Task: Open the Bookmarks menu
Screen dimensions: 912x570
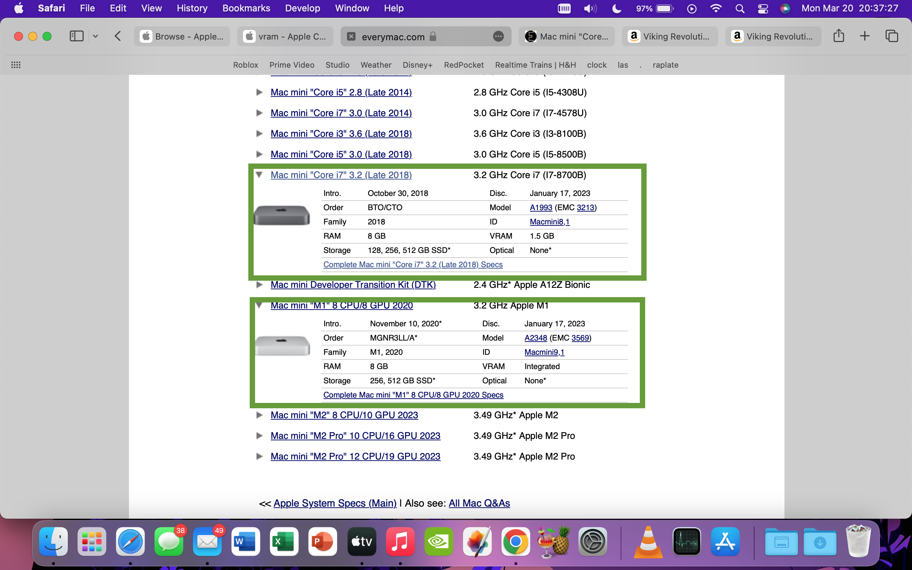Action: coord(246,8)
